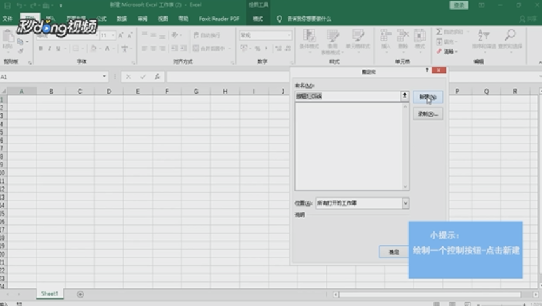Click the Borders icon in font group
The image size is (542, 306).
tap(76, 48)
